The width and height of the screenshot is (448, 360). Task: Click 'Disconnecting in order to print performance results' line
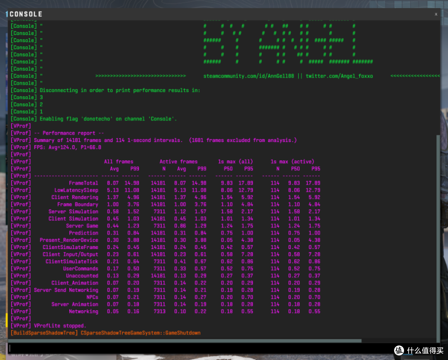pos(120,90)
